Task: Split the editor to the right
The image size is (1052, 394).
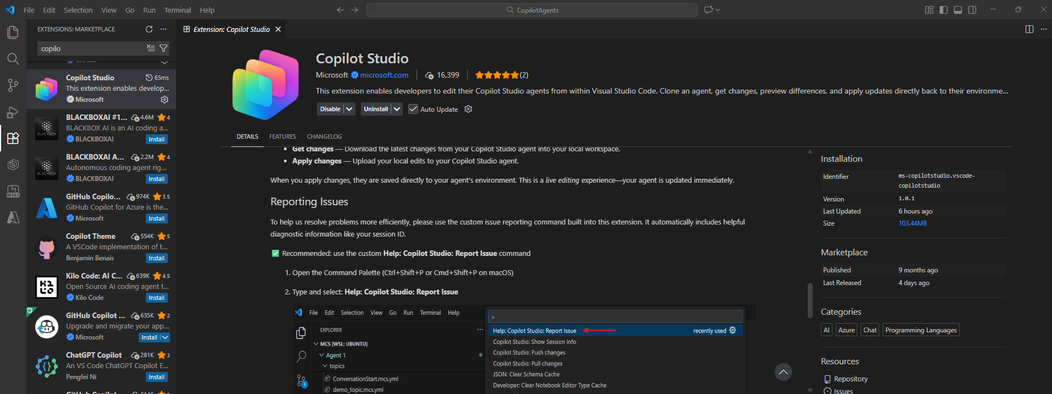Action: (1029, 29)
